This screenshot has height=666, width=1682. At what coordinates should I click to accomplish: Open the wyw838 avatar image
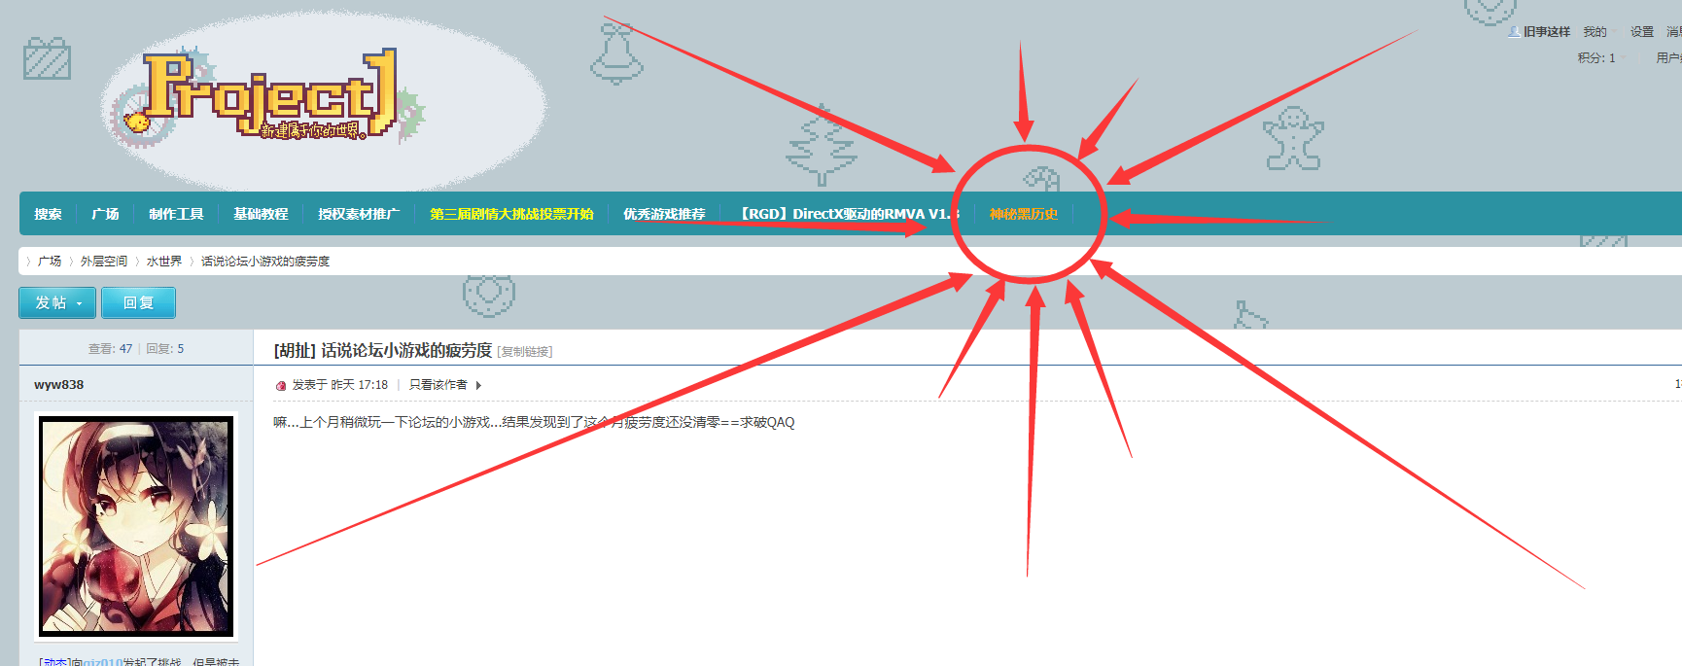click(136, 526)
